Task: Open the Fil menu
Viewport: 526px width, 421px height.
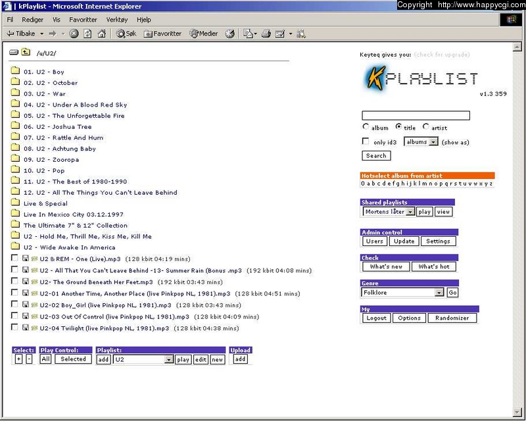Action: [10, 20]
